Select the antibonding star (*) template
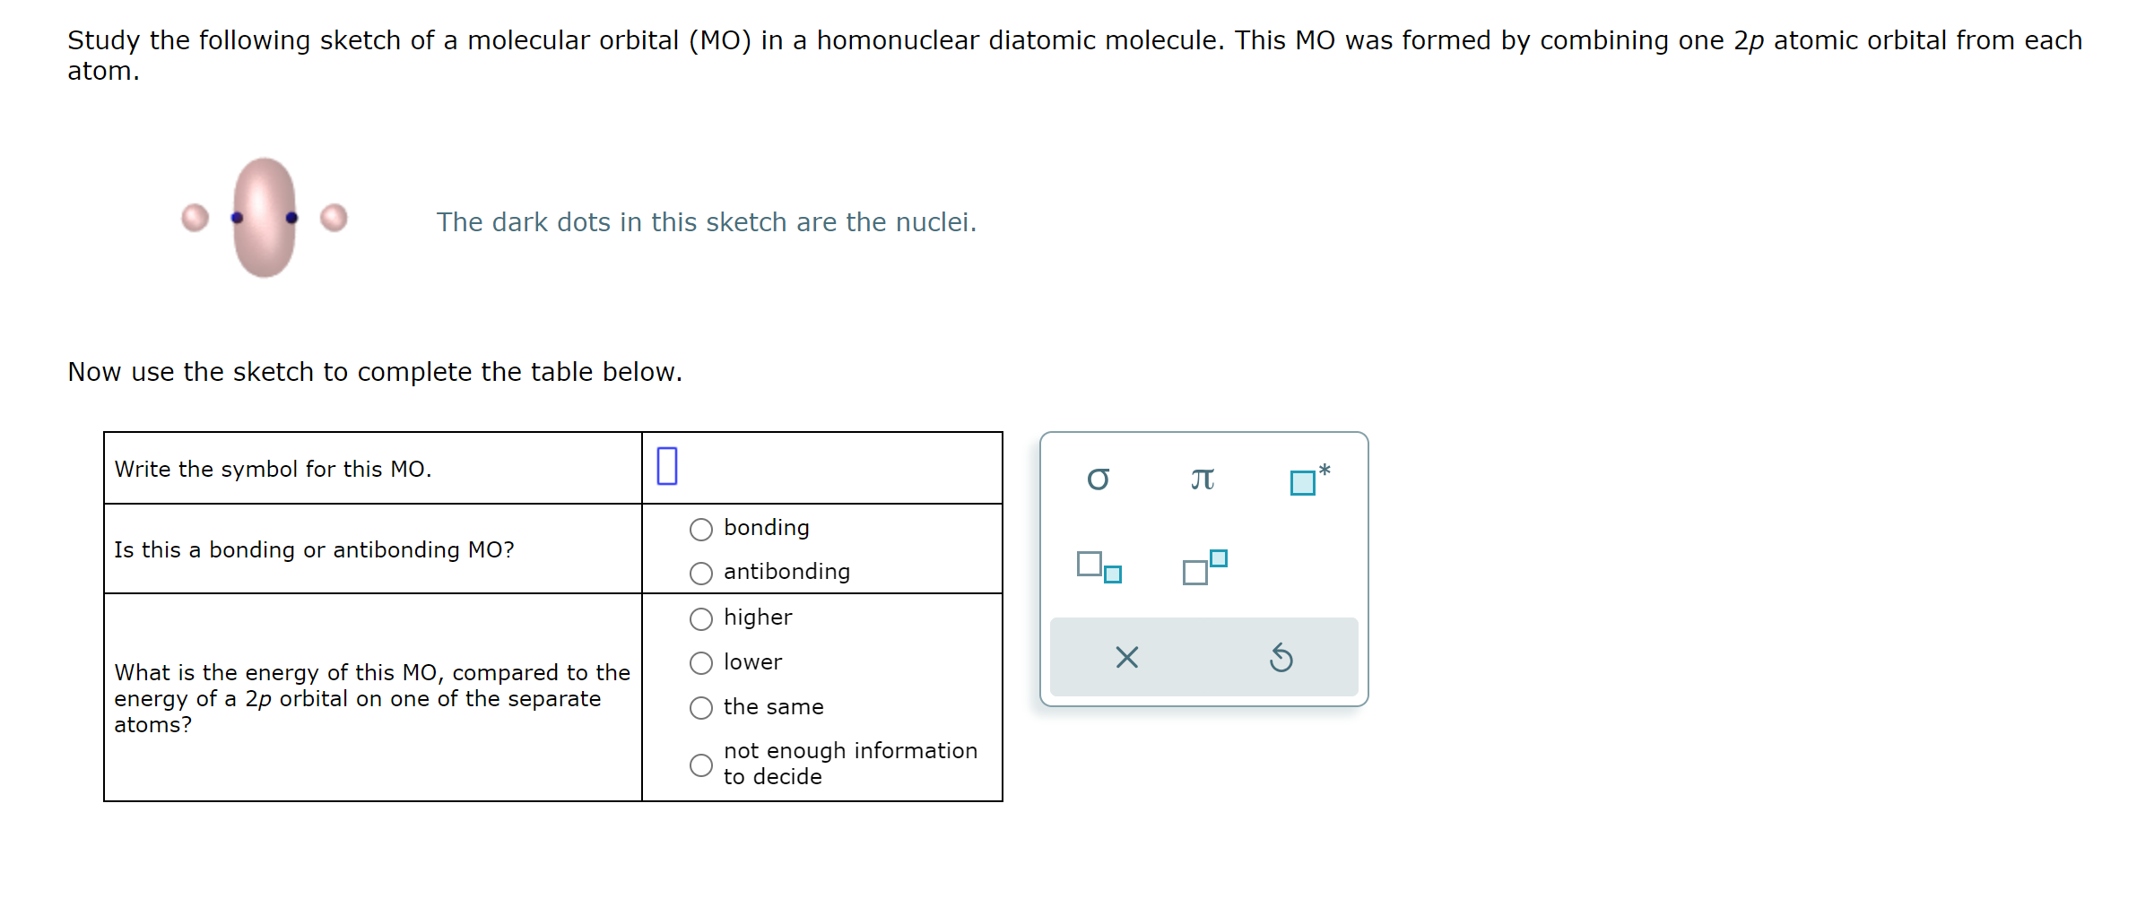The image size is (2154, 907). pyautogui.click(x=1306, y=480)
